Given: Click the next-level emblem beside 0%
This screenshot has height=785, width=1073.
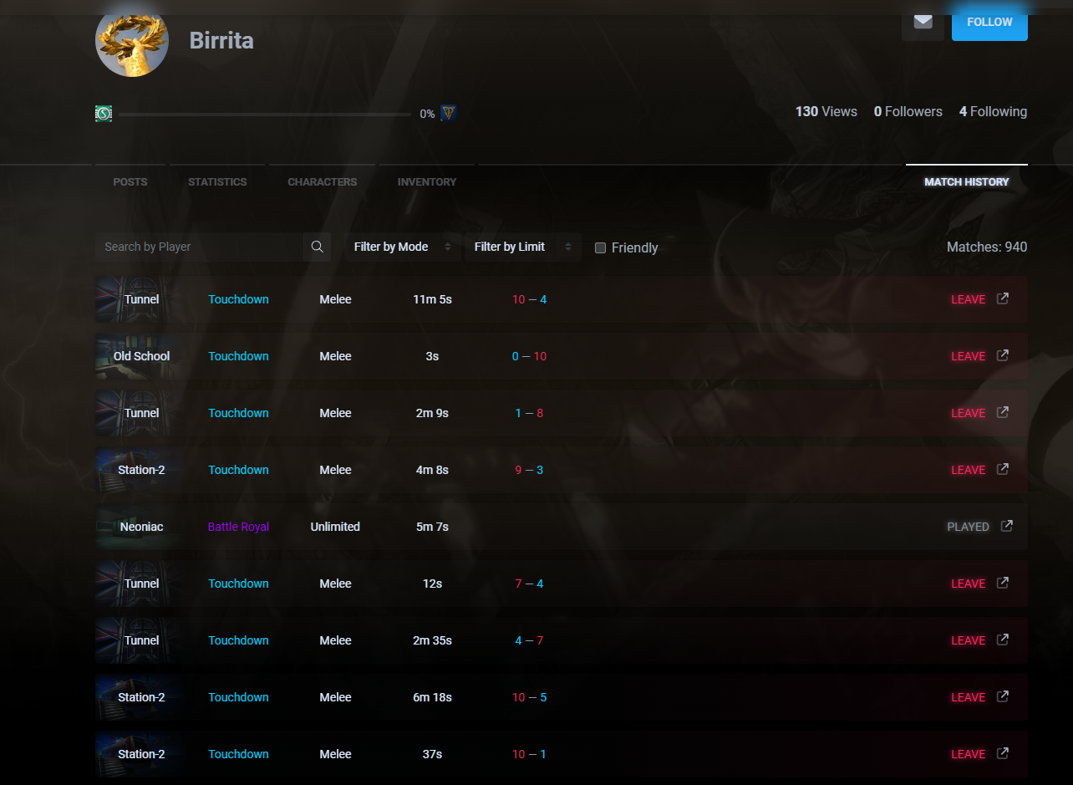Looking at the screenshot, I should coord(449,113).
